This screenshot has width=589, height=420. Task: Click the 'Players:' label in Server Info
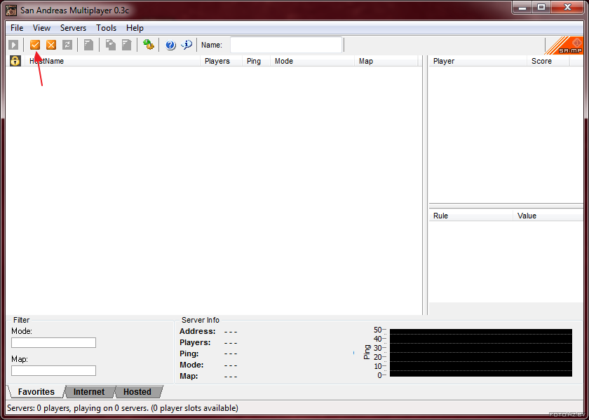195,343
